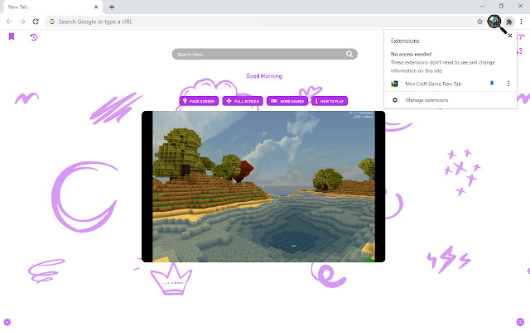Click the Mini Craft icon in extensions list
The width and height of the screenshot is (530, 331).
[x=394, y=84]
